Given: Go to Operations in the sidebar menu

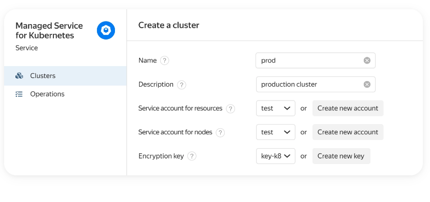Looking at the screenshot, I should [65, 94].
